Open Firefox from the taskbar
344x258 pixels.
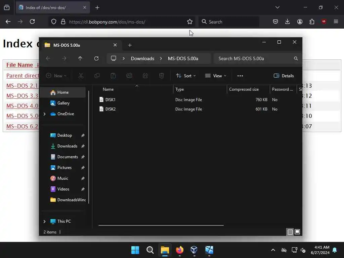tap(180, 250)
